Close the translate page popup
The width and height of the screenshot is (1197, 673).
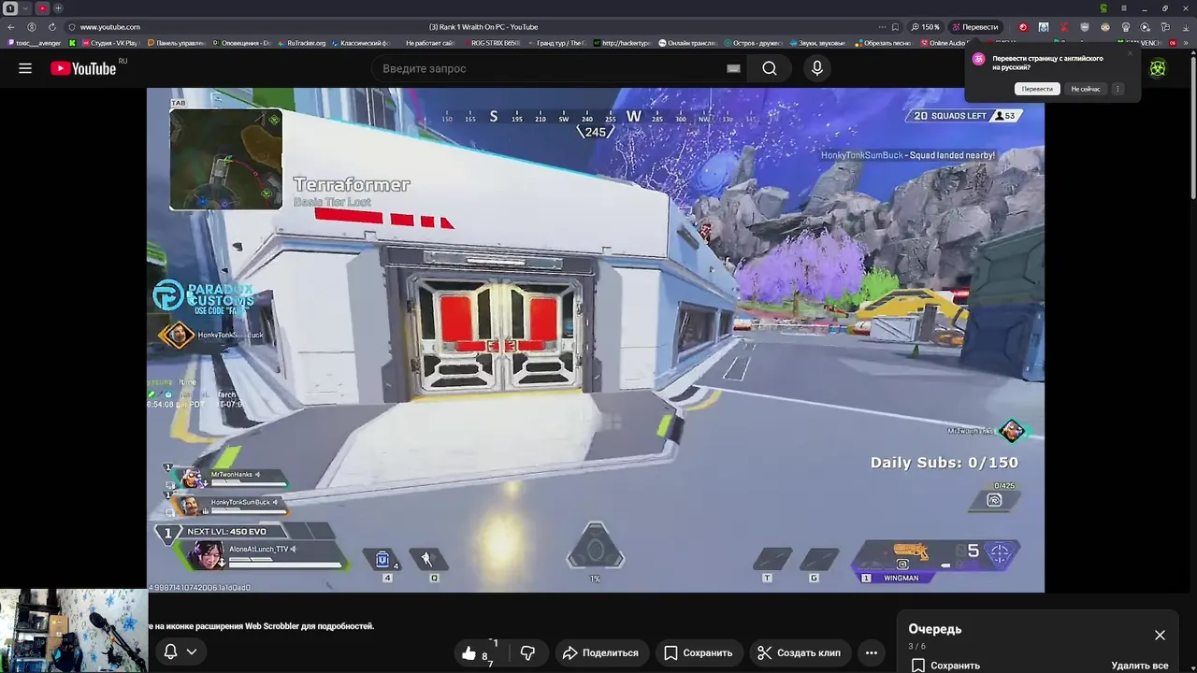point(1130,53)
